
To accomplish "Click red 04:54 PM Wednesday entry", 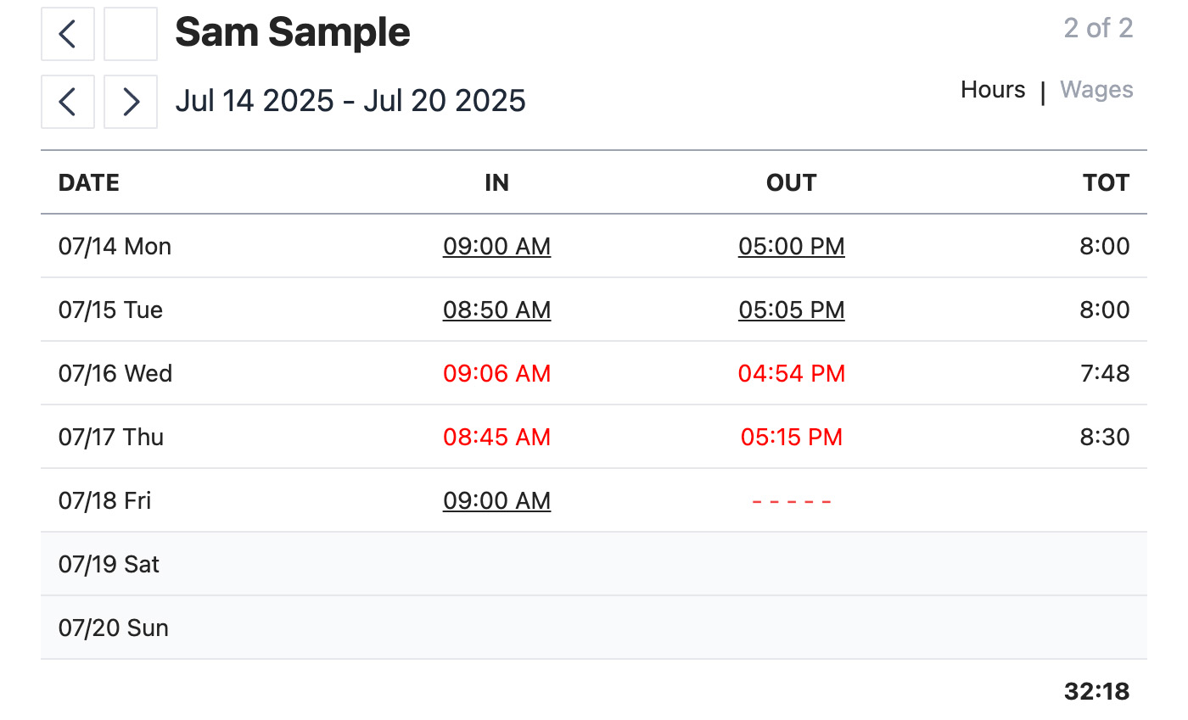I will click(792, 374).
